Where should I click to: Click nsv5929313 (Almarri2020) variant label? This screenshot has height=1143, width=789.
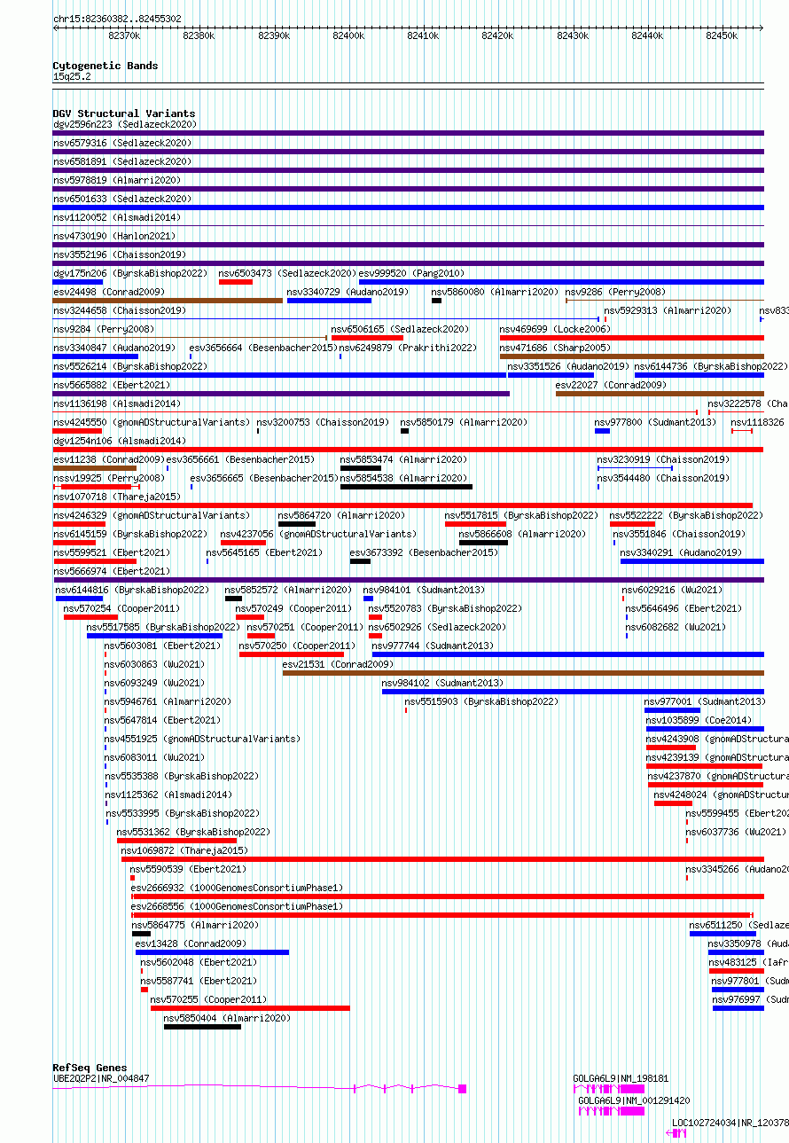pyautogui.click(x=668, y=310)
